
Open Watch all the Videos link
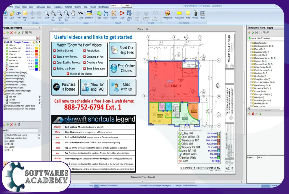pos(79,74)
